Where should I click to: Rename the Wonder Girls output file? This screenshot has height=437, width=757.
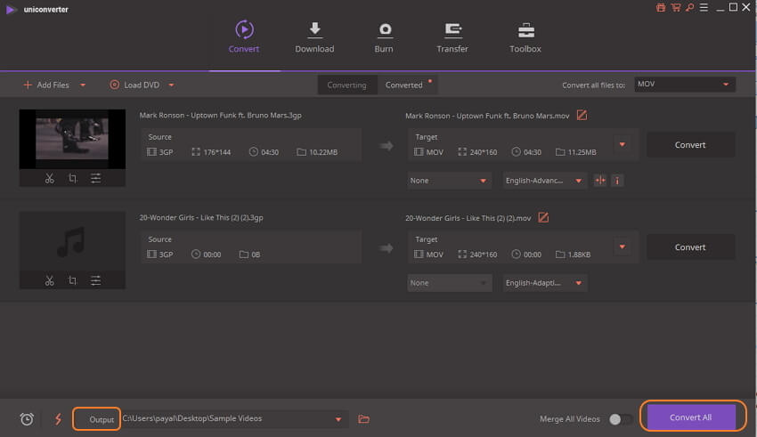(543, 217)
